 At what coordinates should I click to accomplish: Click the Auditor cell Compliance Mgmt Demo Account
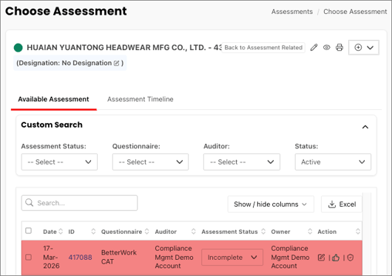[x=174, y=257]
